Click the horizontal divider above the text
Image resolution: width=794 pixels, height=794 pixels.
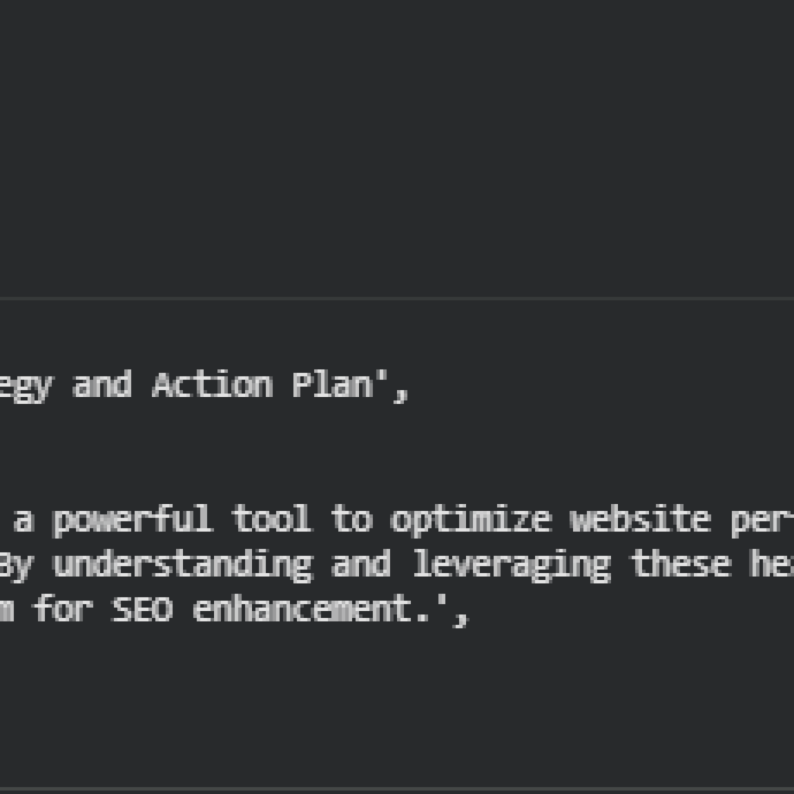[397, 298]
